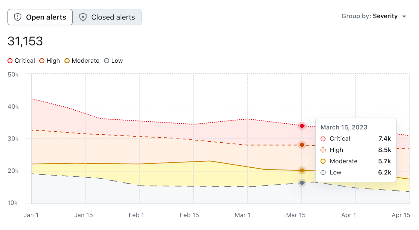The width and height of the screenshot is (419, 230).
Task: Switch to the Closed alerts tab
Action: (107, 17)
